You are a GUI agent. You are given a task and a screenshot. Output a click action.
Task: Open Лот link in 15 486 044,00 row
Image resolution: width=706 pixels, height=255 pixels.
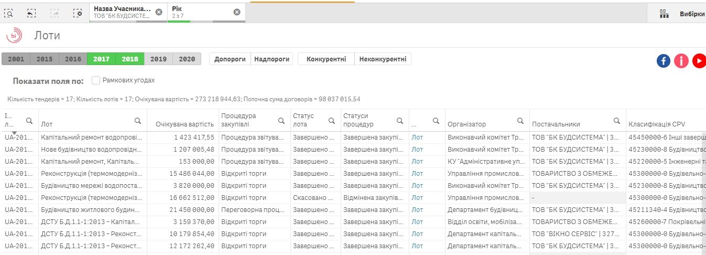[x=417, y=174]
